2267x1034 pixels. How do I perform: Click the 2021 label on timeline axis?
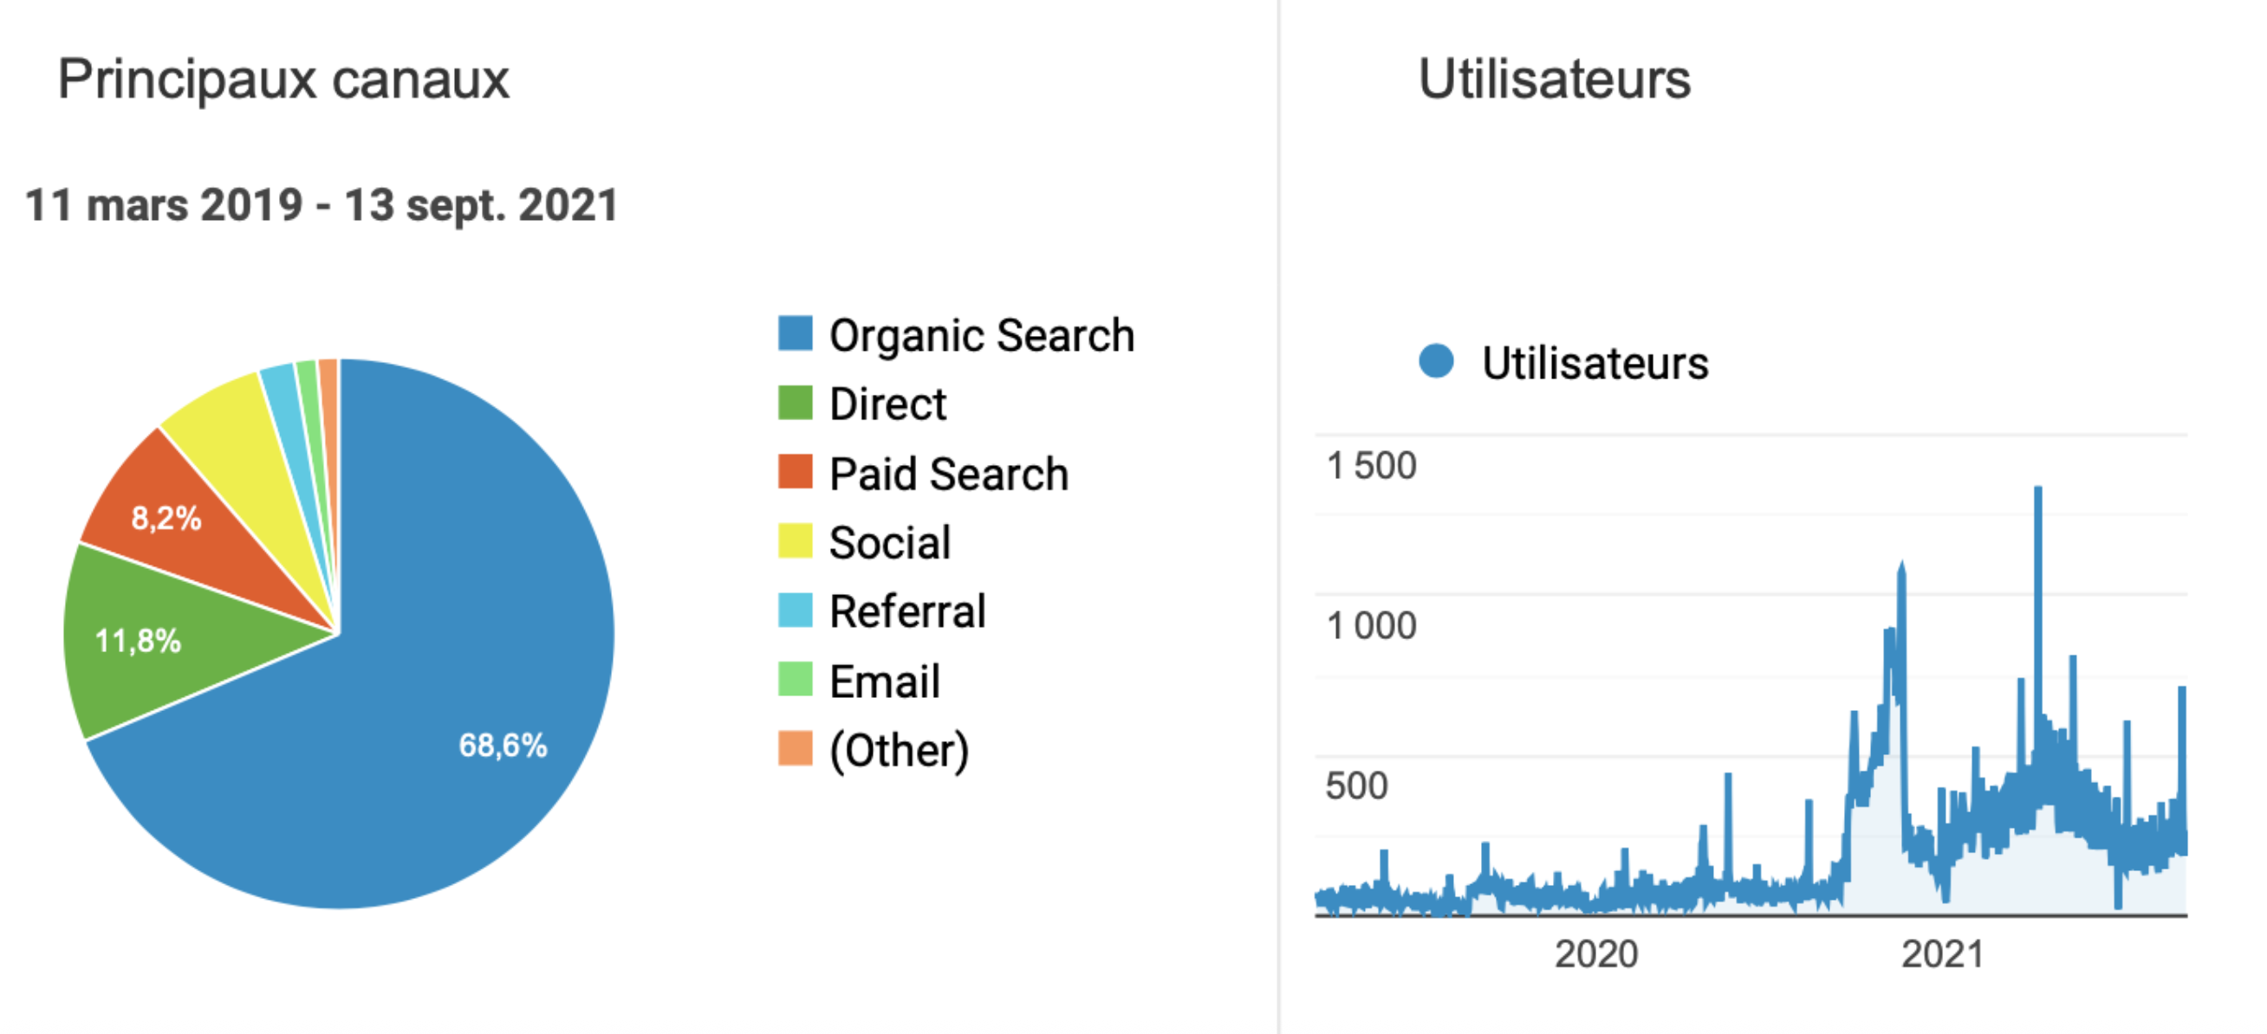click(x=1942, y=954)
